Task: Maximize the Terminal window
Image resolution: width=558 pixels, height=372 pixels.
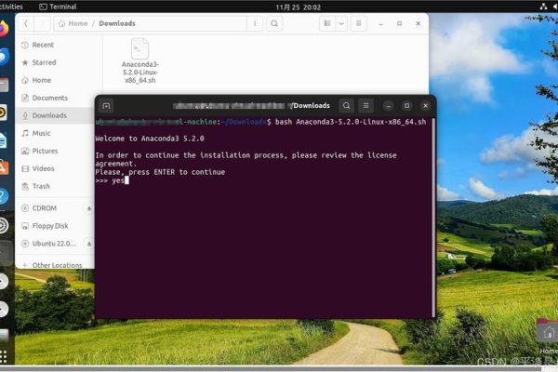Action: click(406, 106)
